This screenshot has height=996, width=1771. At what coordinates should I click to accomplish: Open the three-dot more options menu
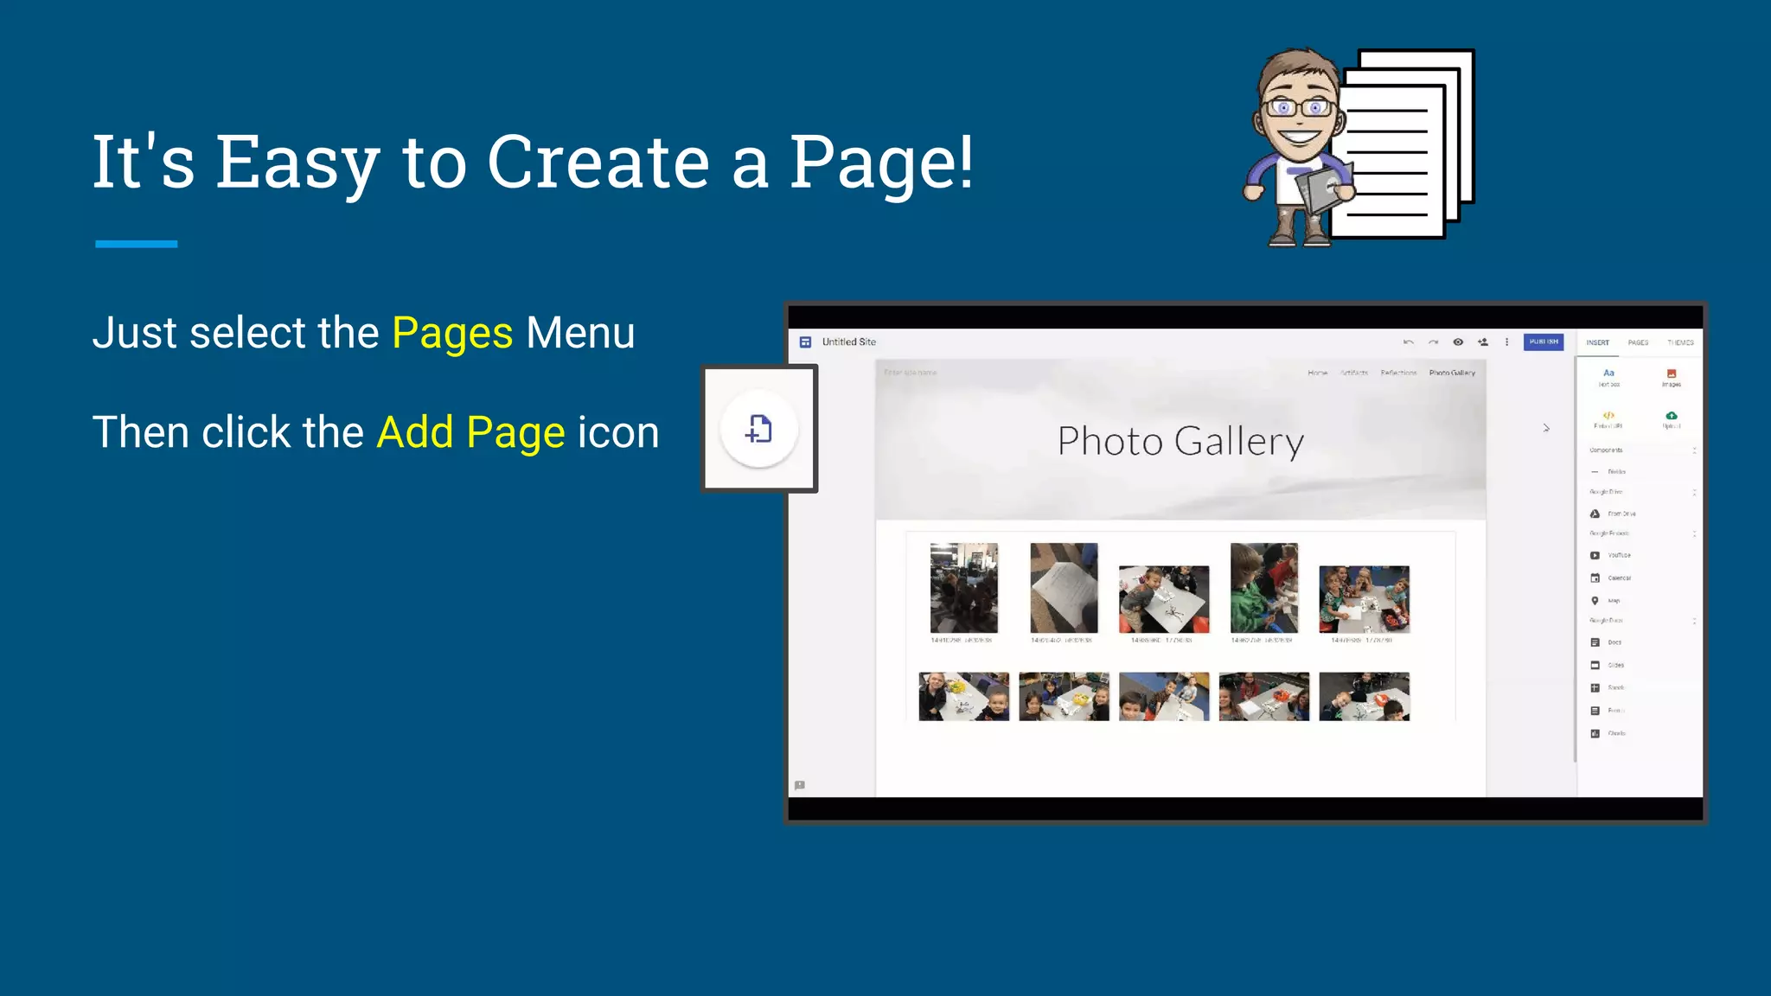[1507, 342]
